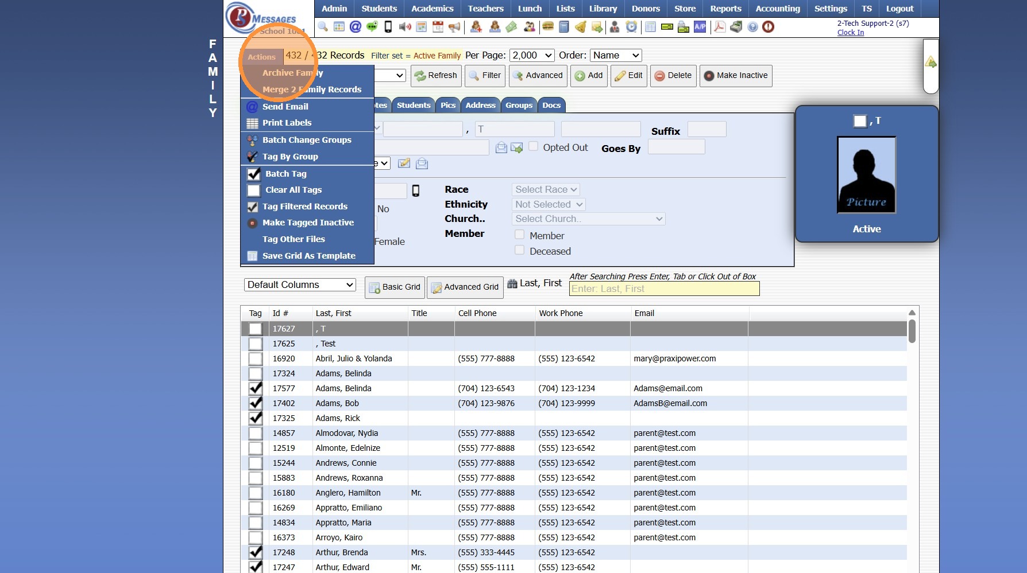Open the Order by Name dropdown
This screenshot has height=573, width=1027.
pos(616,56)
